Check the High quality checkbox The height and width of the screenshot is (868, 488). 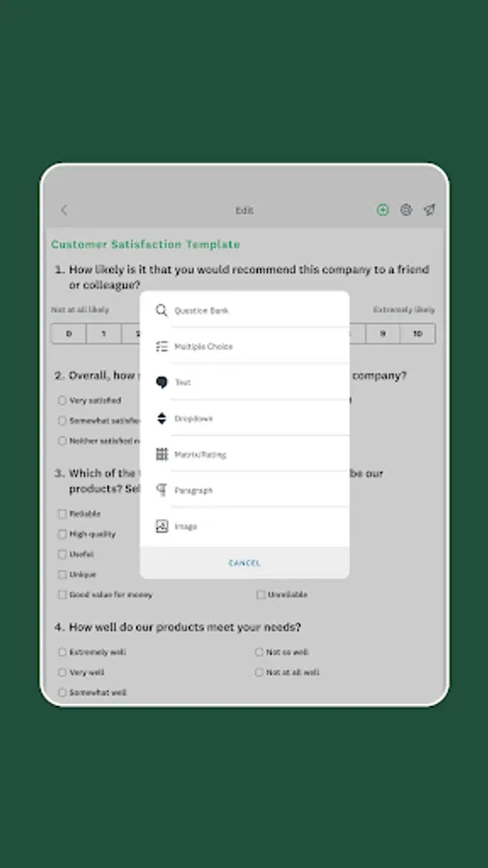63,534
